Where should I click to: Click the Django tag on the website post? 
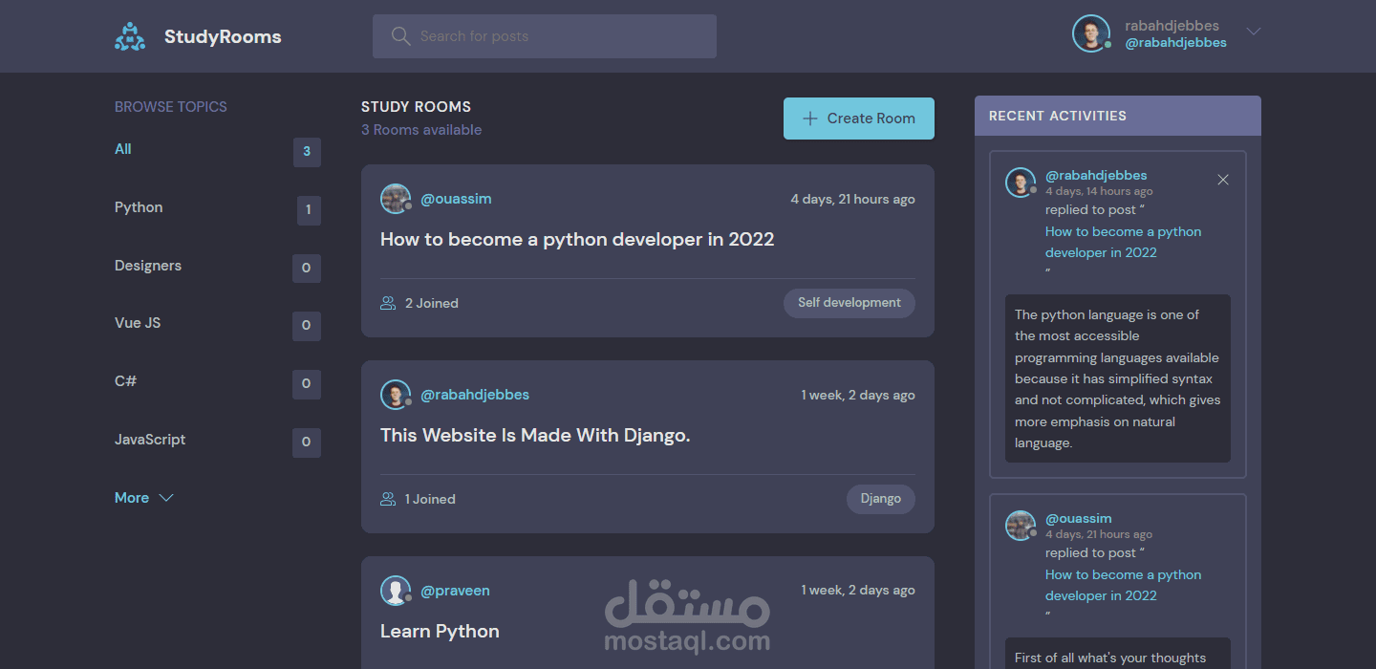pyautogui.click(x=880, y=498)
